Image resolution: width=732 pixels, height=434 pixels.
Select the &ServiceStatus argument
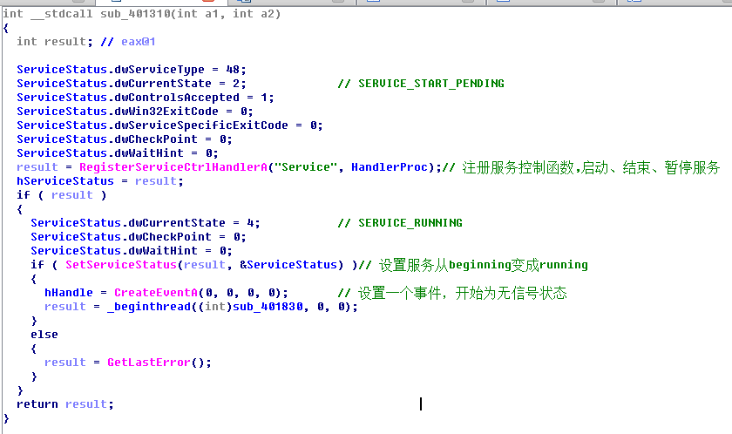pyautogui.click(x=291, y=265)
